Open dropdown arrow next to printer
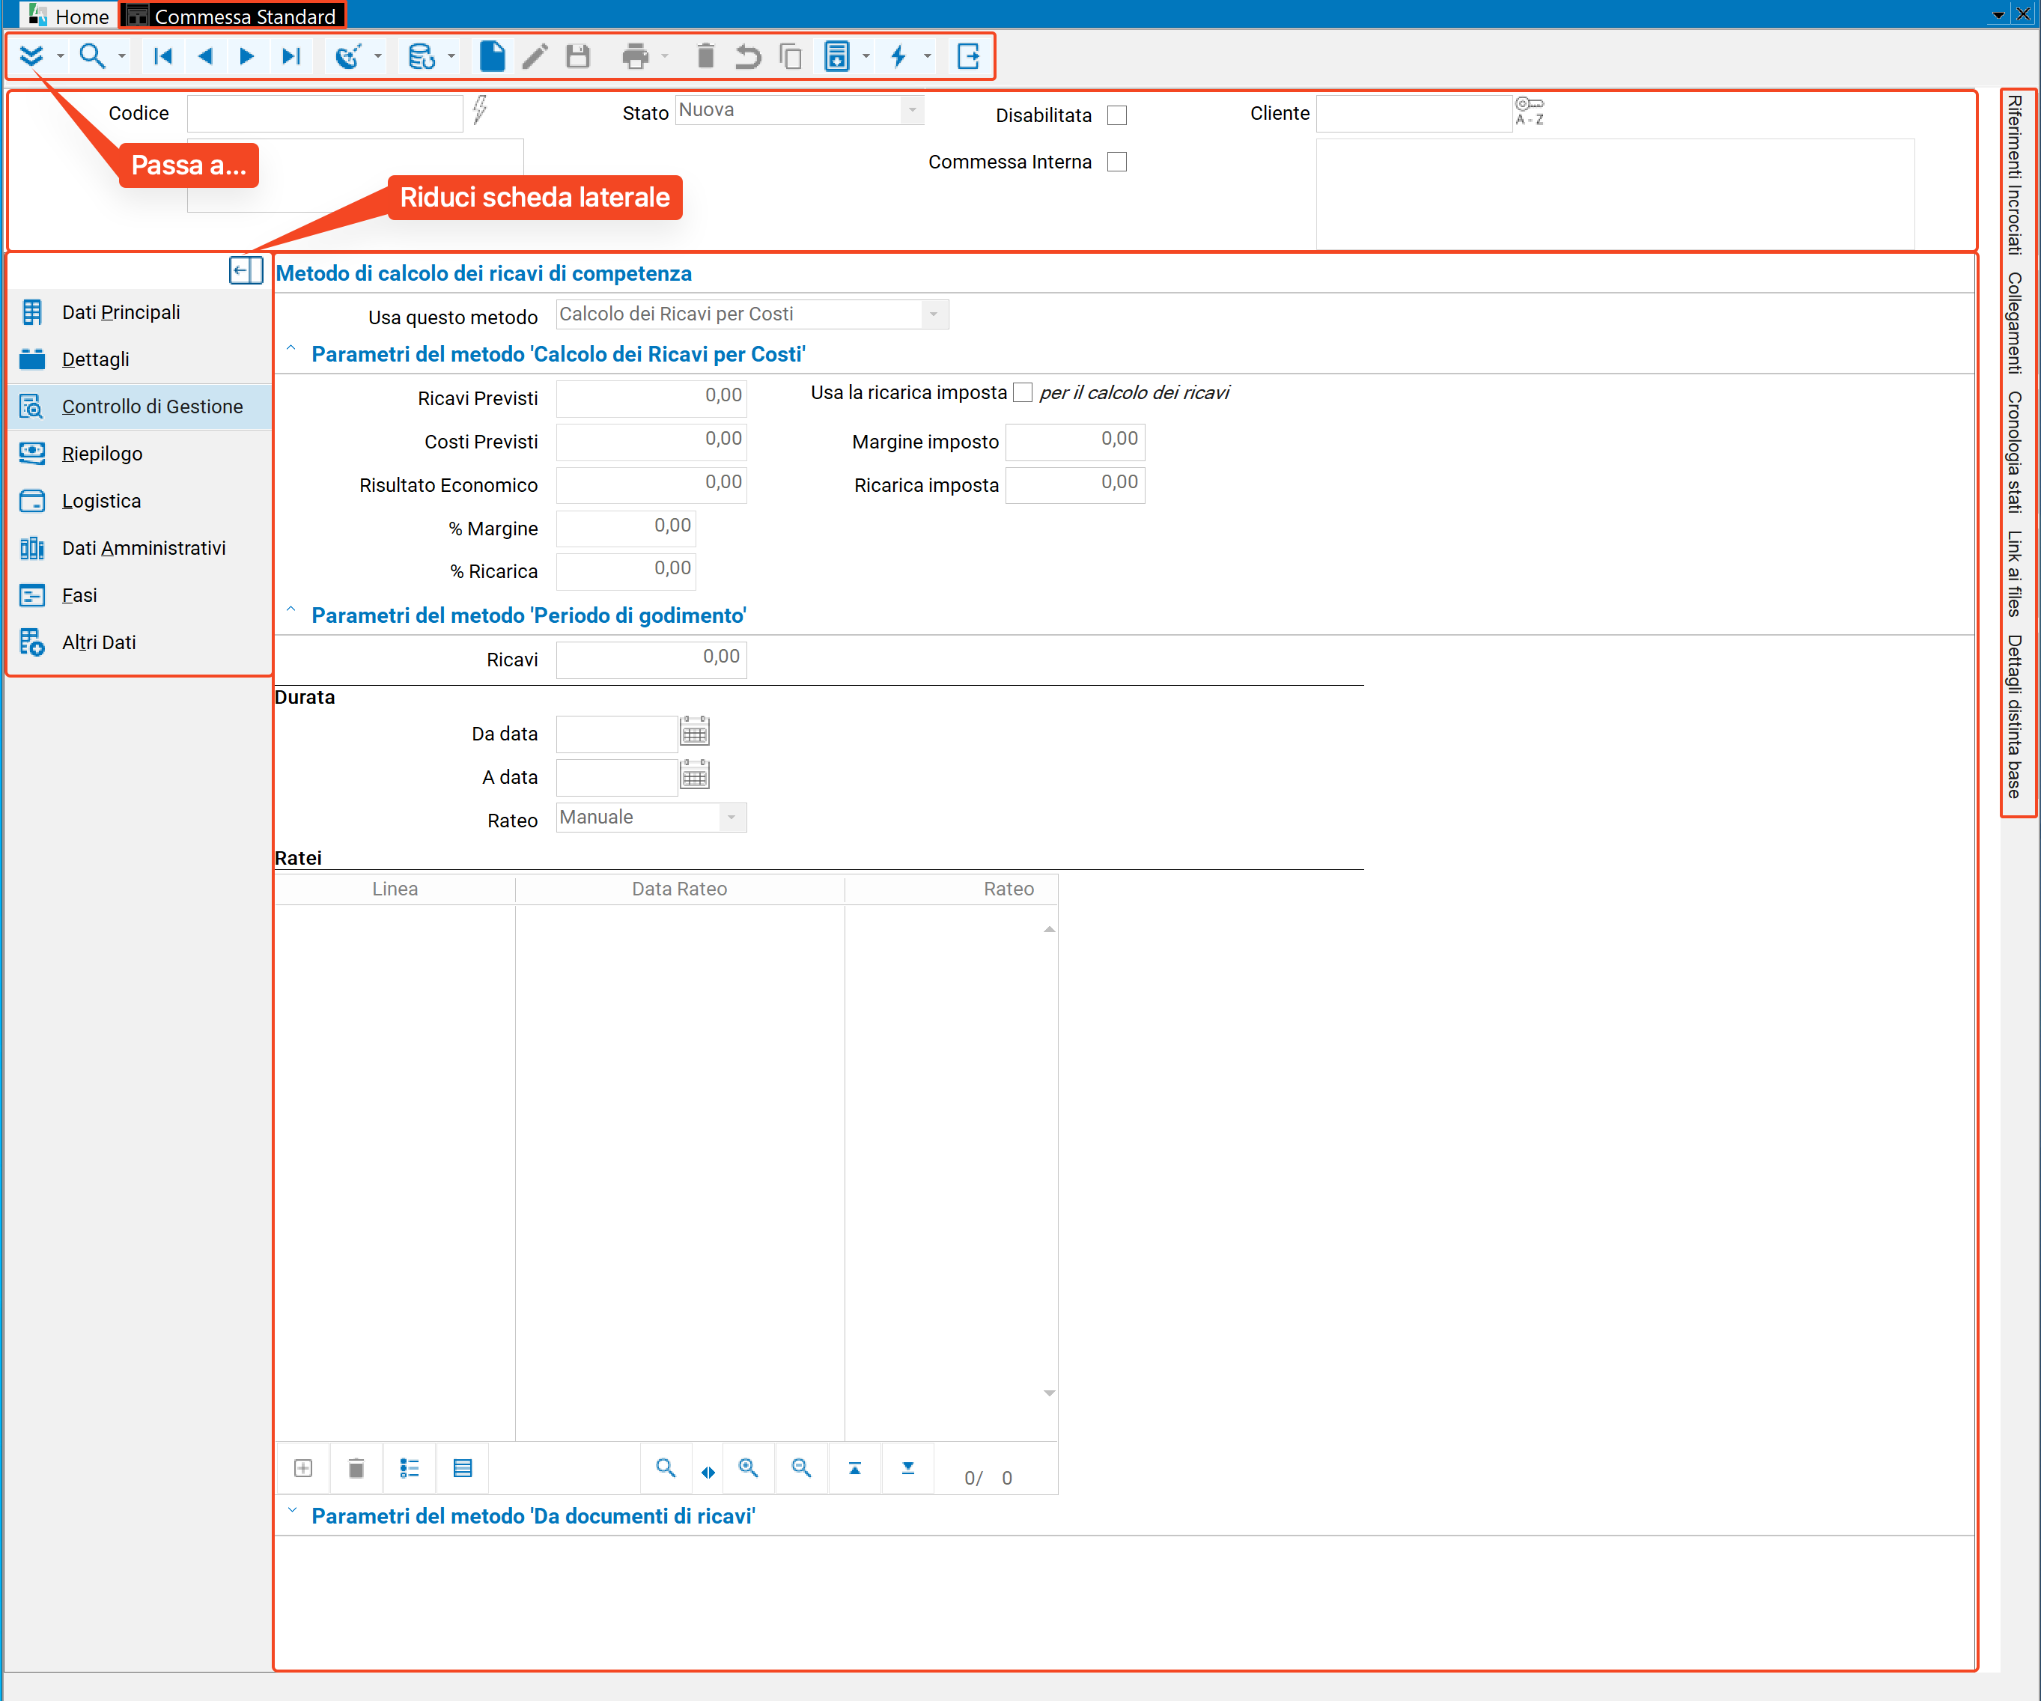This screenshot has width=2041, height=1701. pyautogui.click(x=665, y=56)
